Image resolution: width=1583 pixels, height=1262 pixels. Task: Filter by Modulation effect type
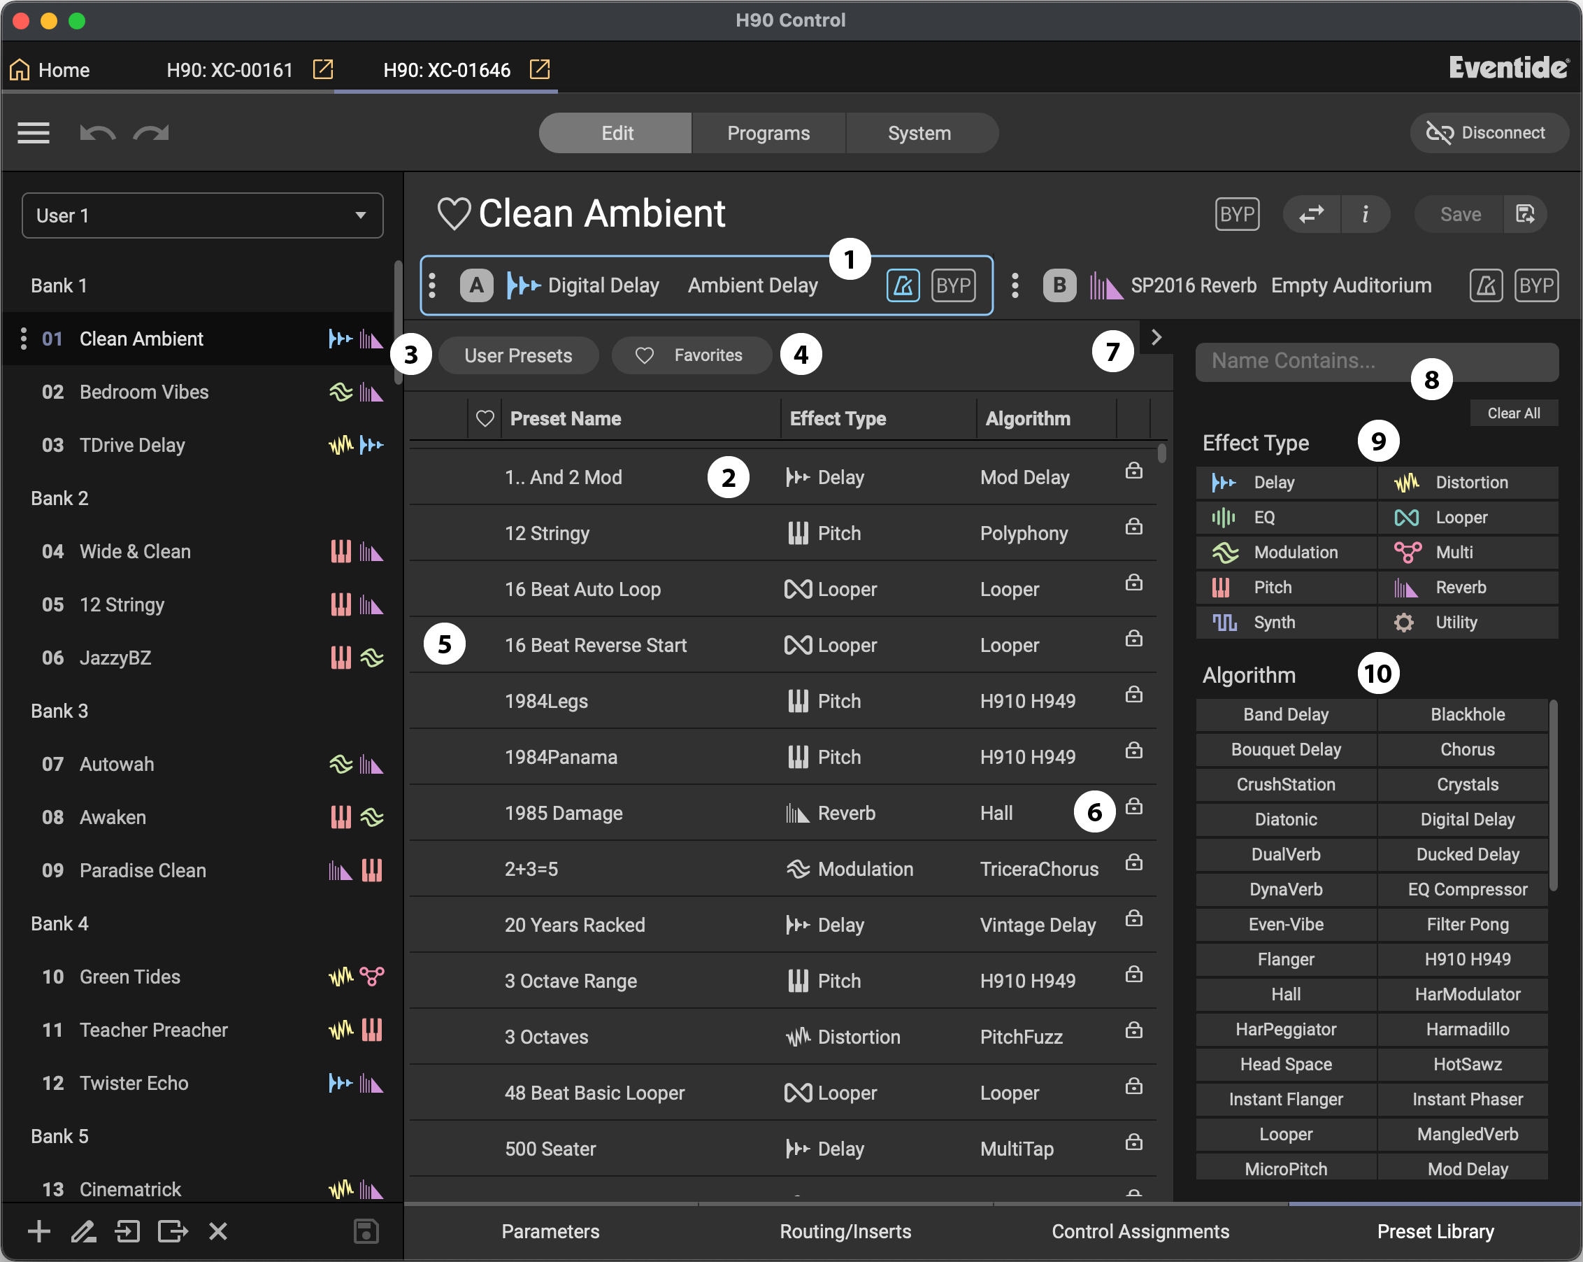tap(1286, 553)
